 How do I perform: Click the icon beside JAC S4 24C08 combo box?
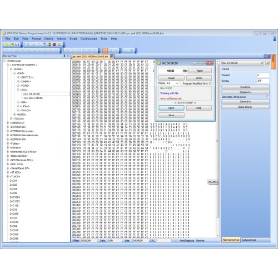(x=267, y=63)
